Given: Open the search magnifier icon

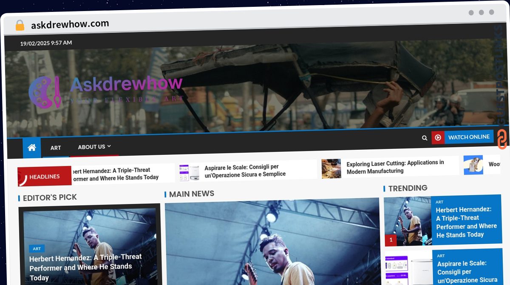Looking at the screenshot, I should tap(424, 138).
